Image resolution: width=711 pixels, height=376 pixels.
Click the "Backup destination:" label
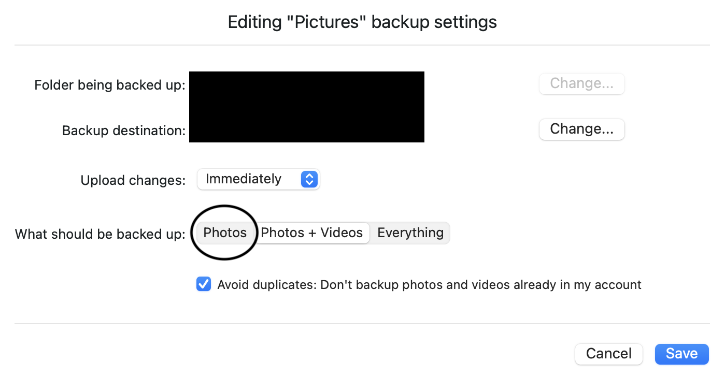coord(123,131)
